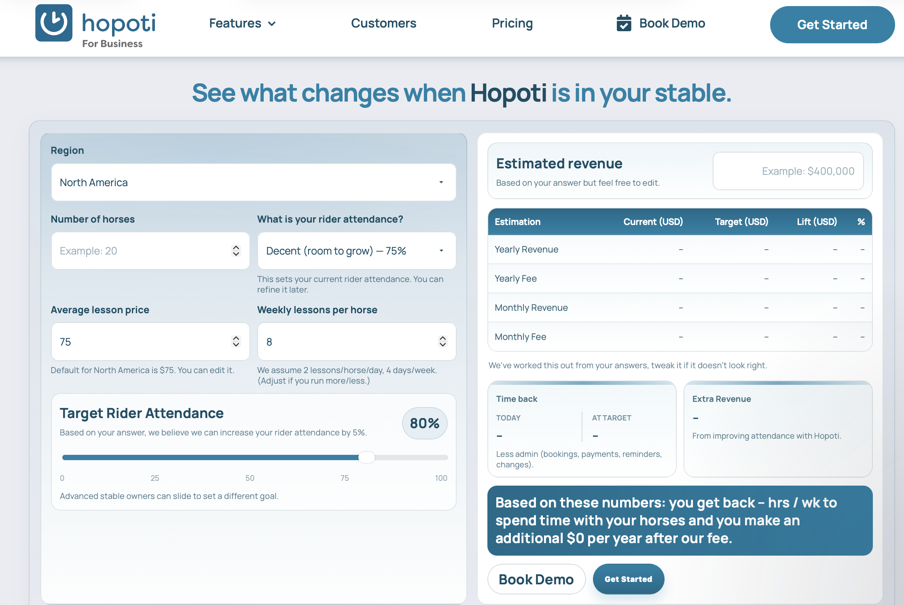
Task: Click the Average lesson price field showing 75
Action: point(142,342)
